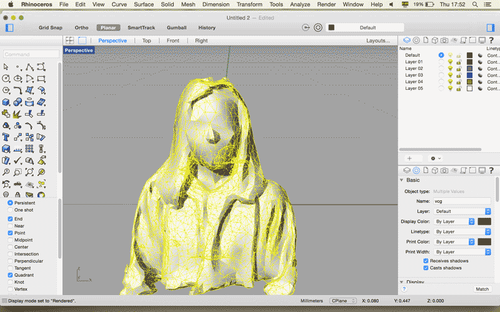Viewport: 500px width, 312px height.
Task: Open the Display Color dropdown
Action: click(x=453, y=222)
